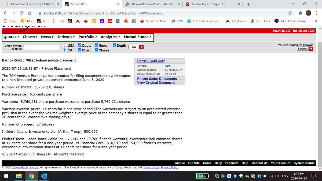Screen dimensions: 322x181
Task: Open the Chrome profile avatar G
Action: click(x=309, y=13)
